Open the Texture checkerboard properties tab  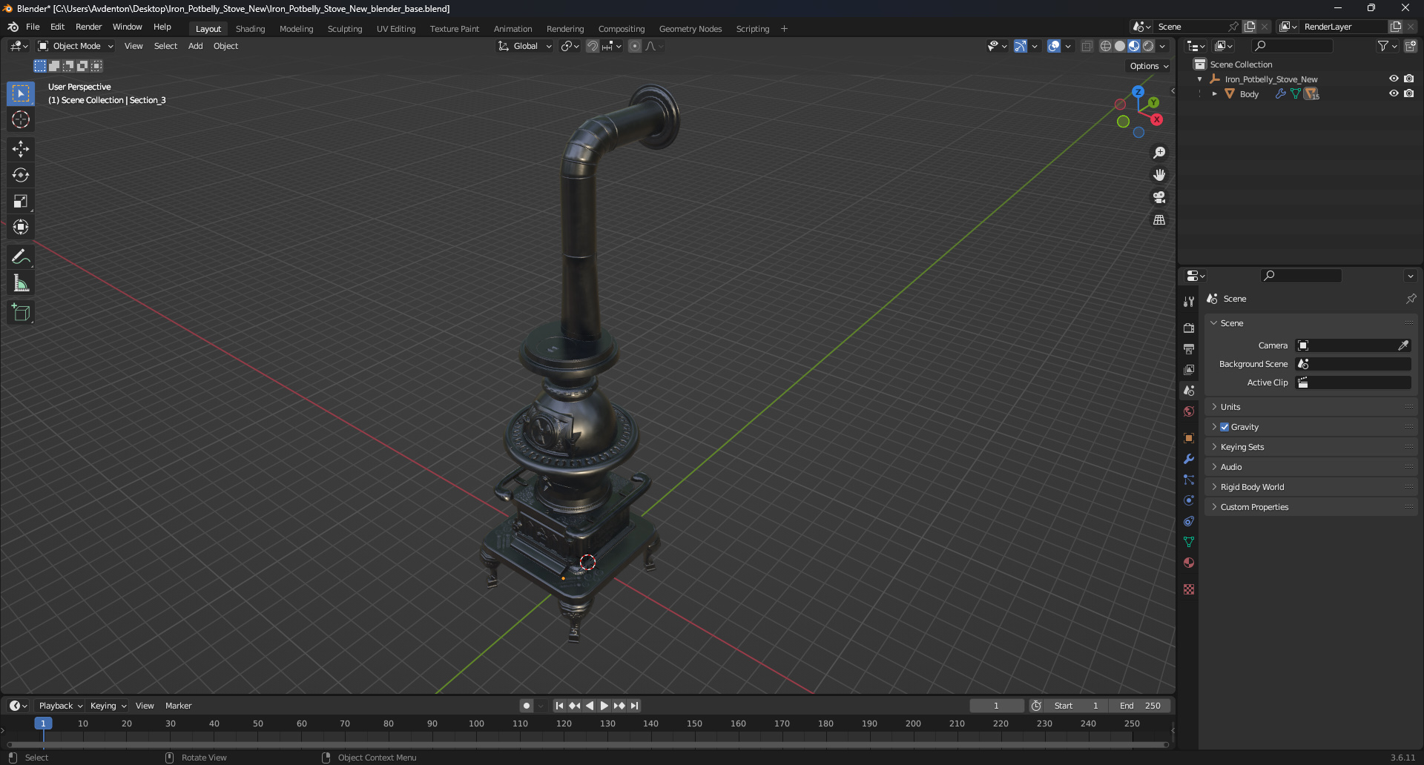[x=1189, y=589]
